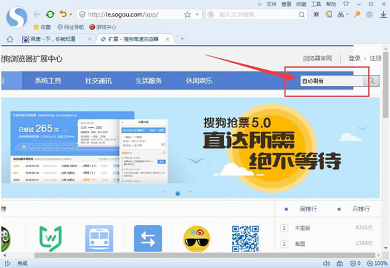Click the 登录 link

click(x=354, y=58)
